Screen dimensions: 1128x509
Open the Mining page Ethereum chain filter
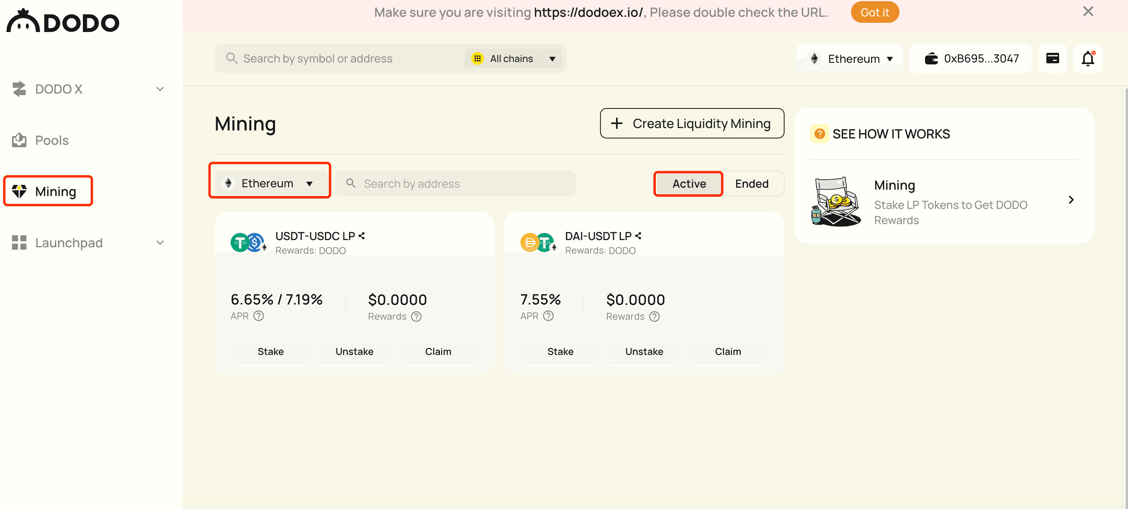270,183
